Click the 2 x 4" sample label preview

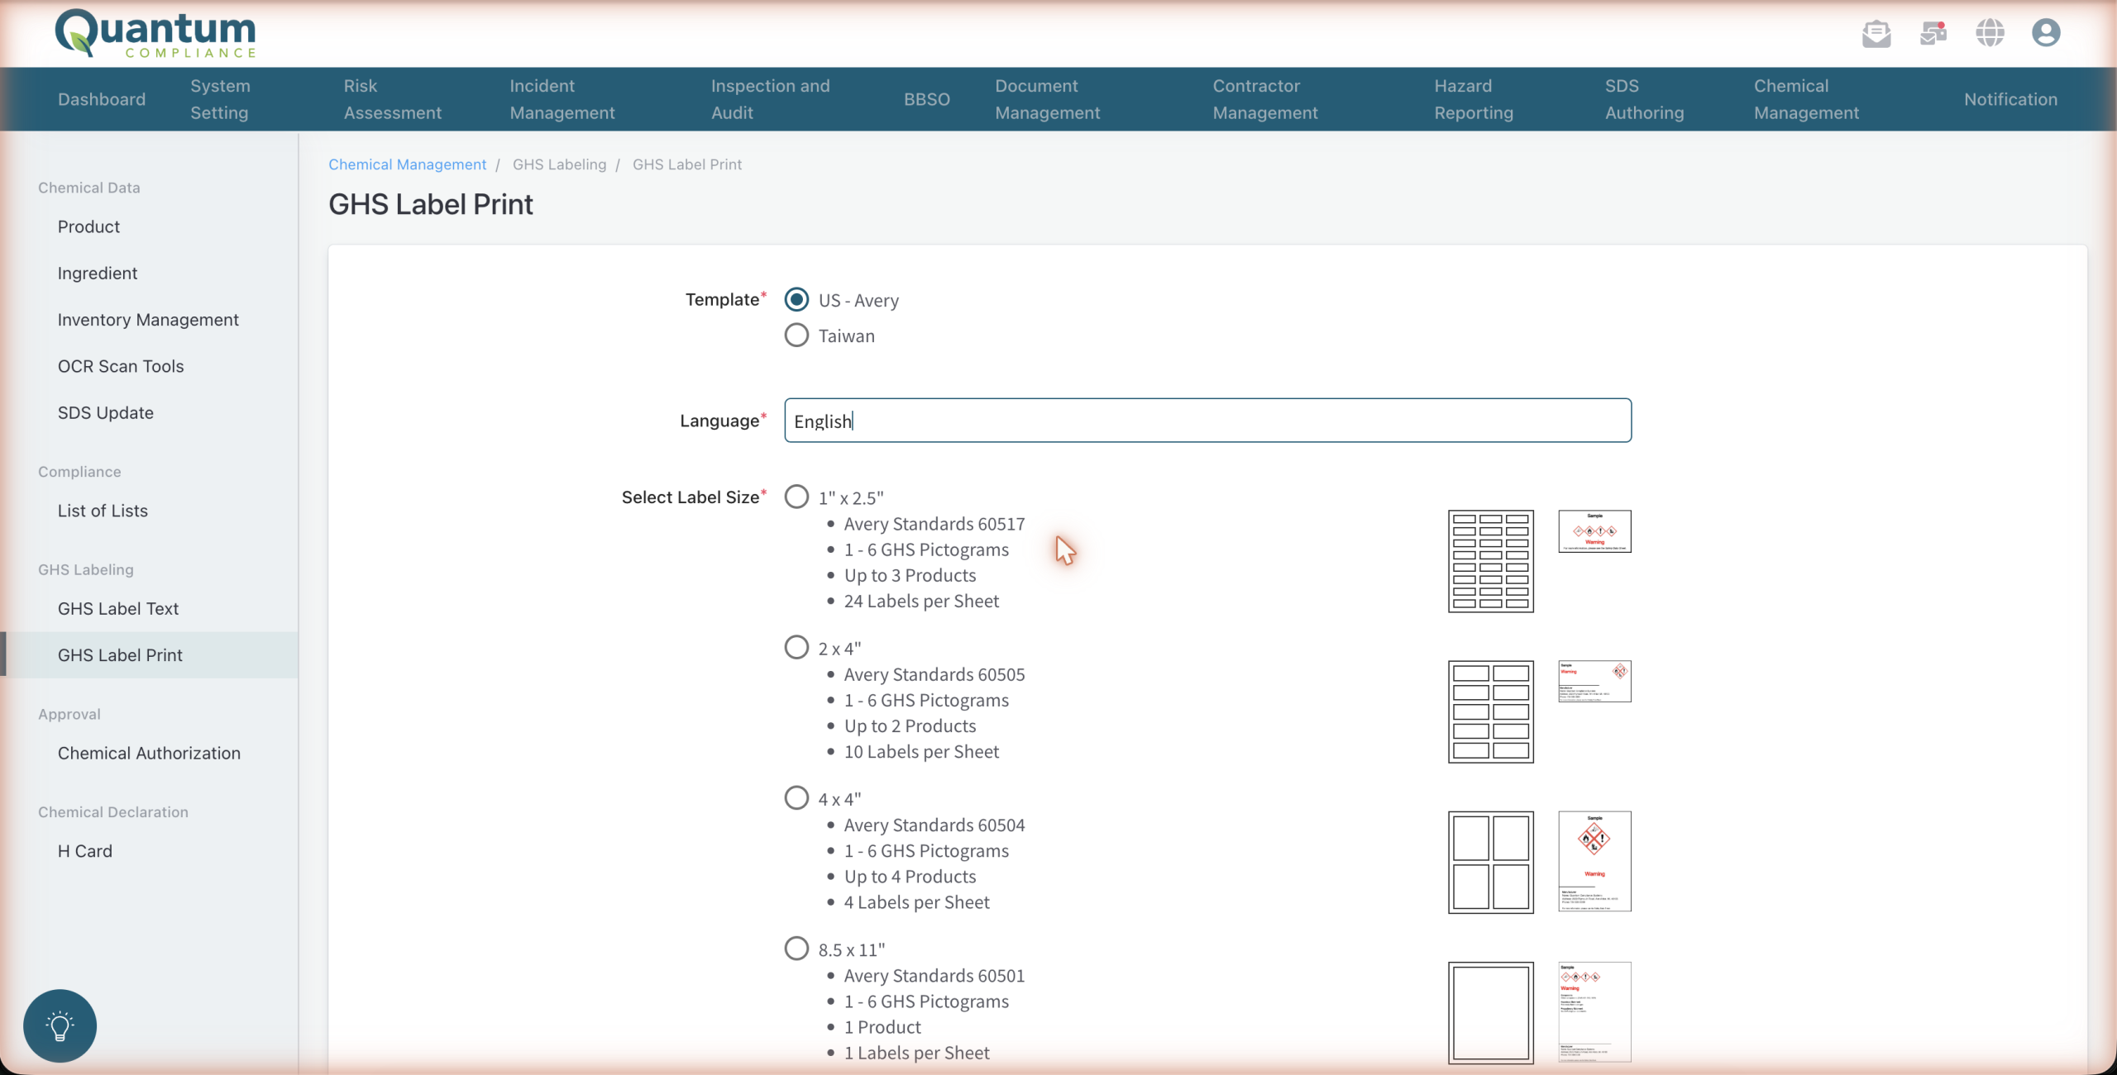point(1594,681)
